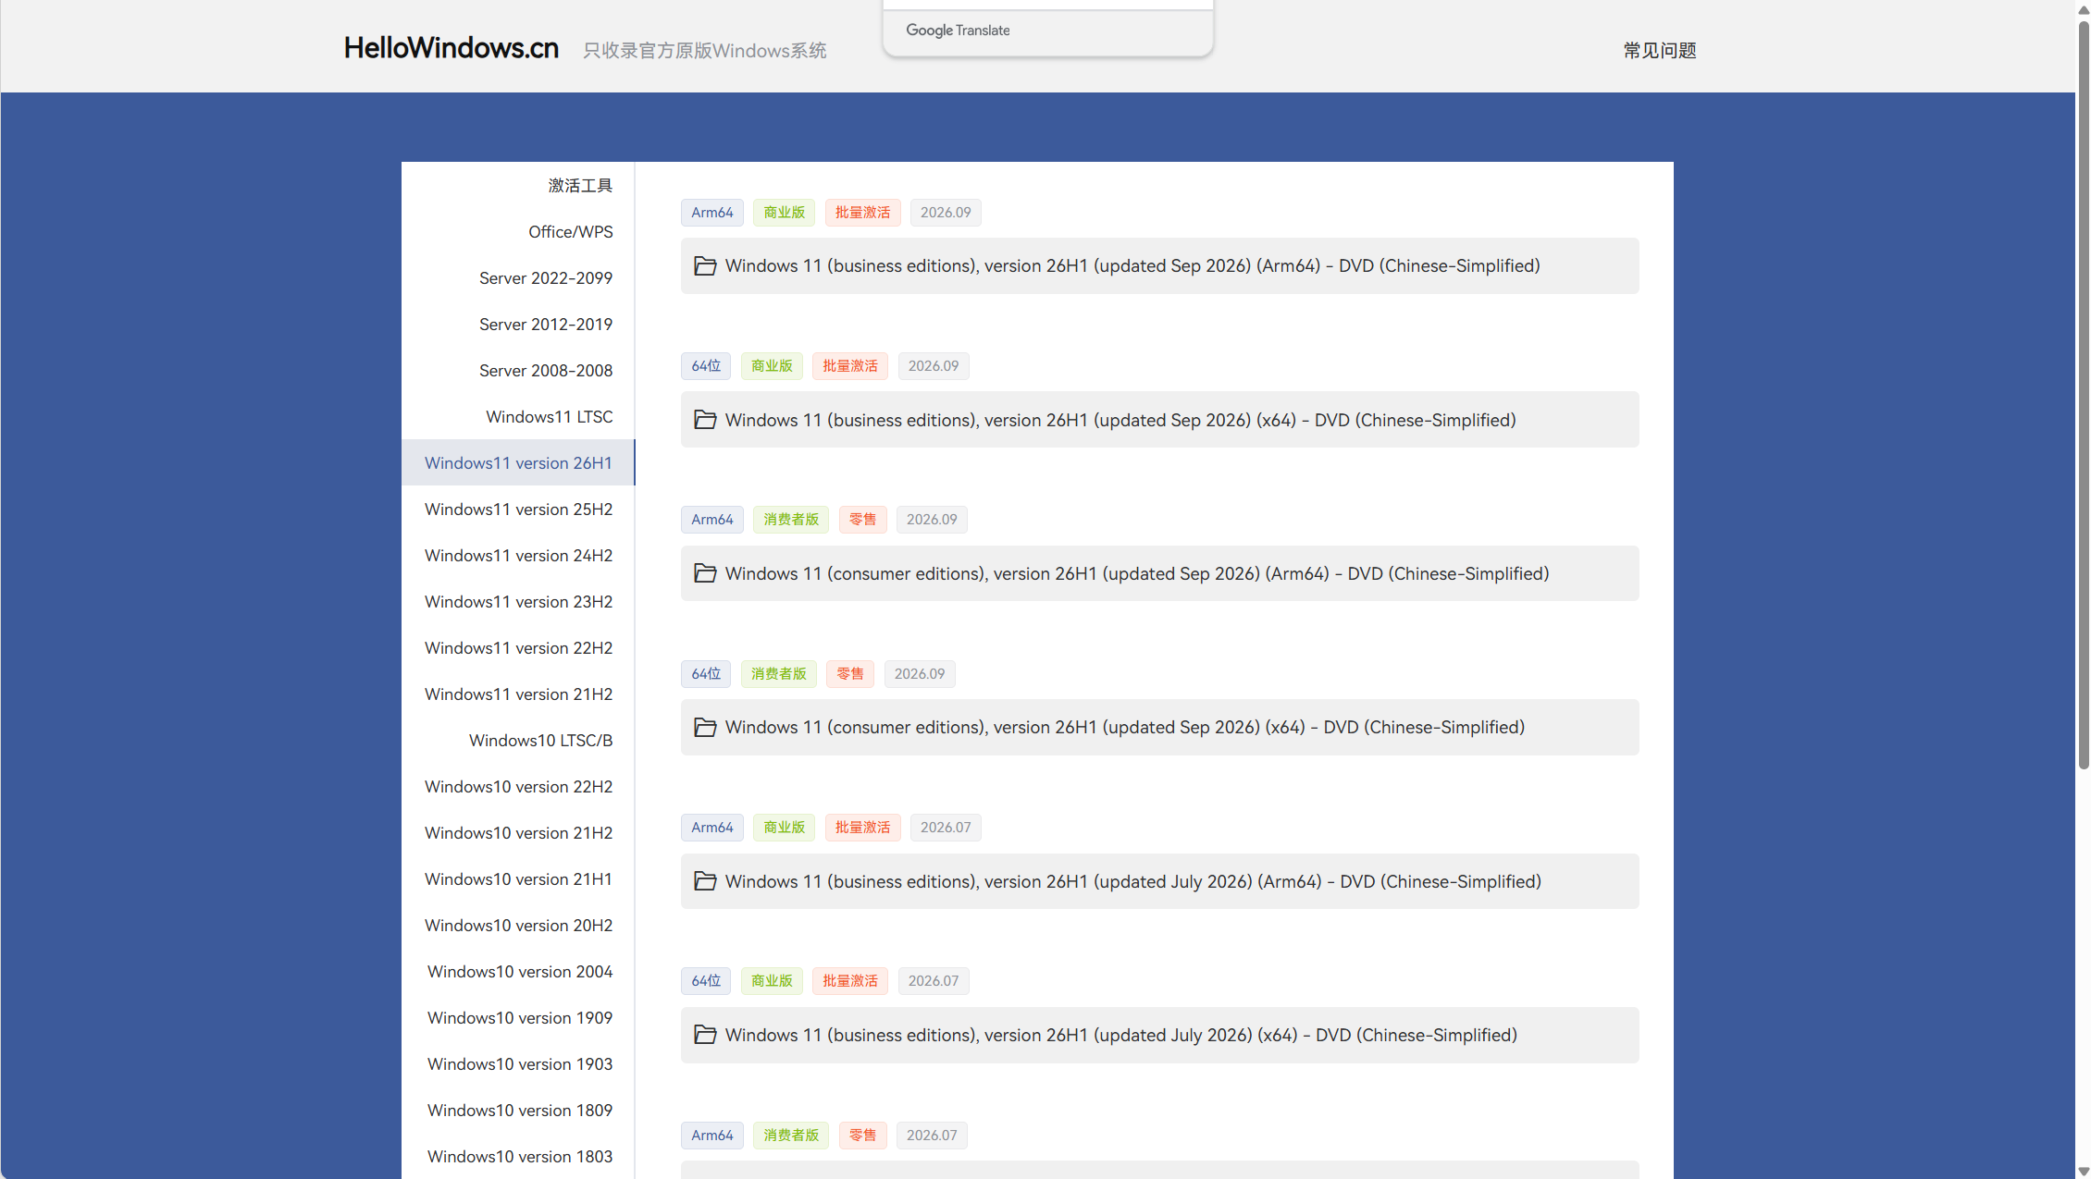Click the HelloWindows.cn site logo

452,48
